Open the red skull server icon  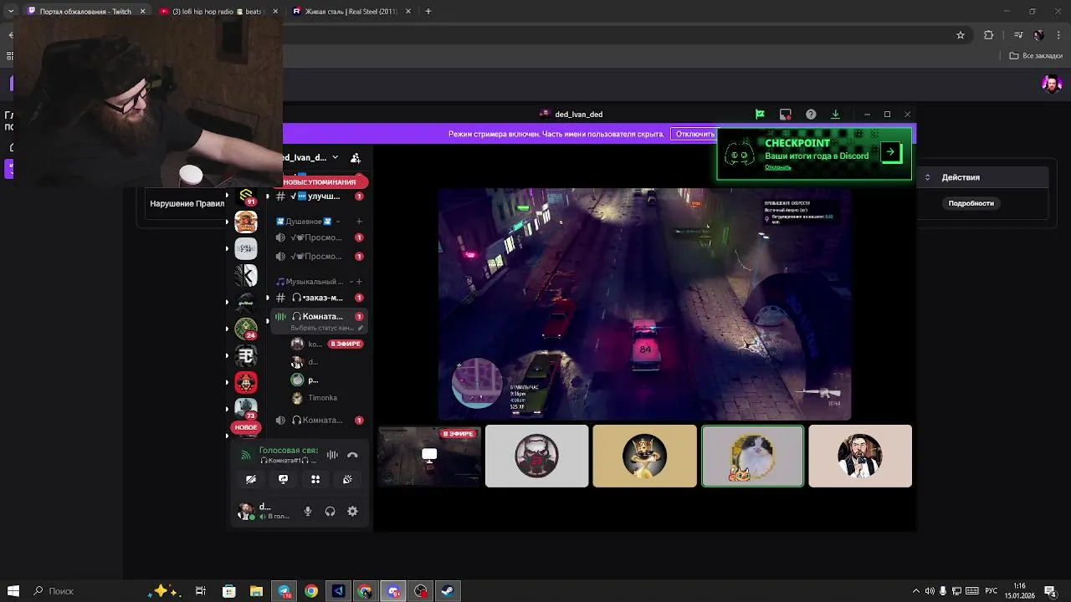coord(246,382)
